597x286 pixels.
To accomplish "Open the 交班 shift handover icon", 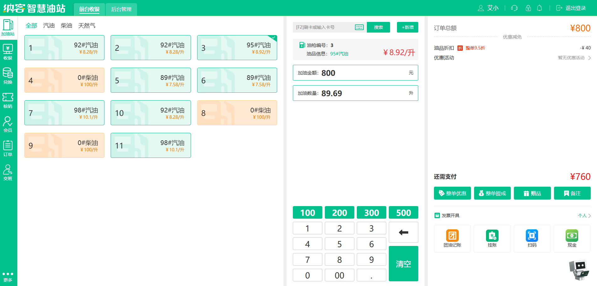I will (8, 172).
